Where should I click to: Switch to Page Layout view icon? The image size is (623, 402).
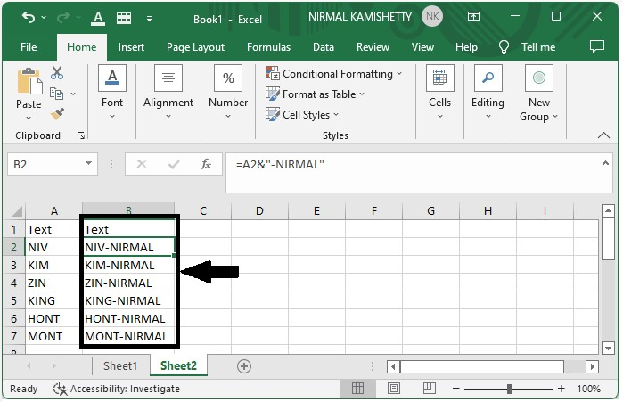[393, 388]
